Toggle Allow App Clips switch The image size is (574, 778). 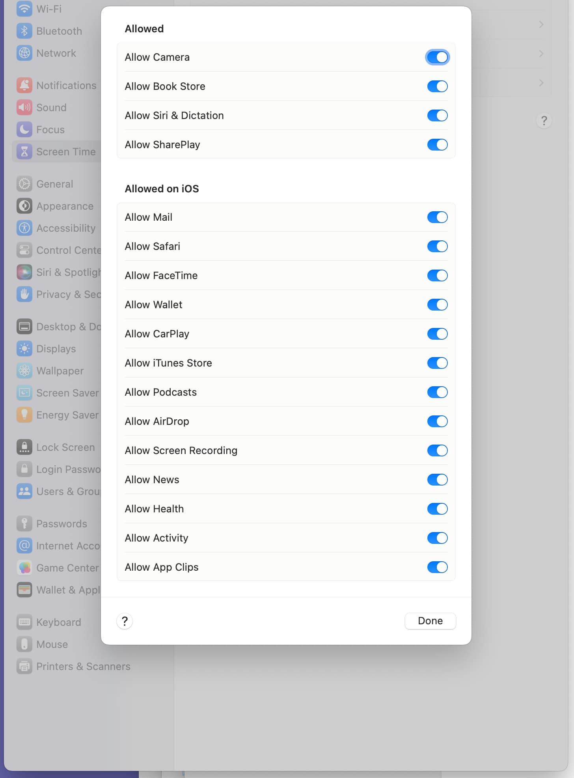(x=437, y=567)
